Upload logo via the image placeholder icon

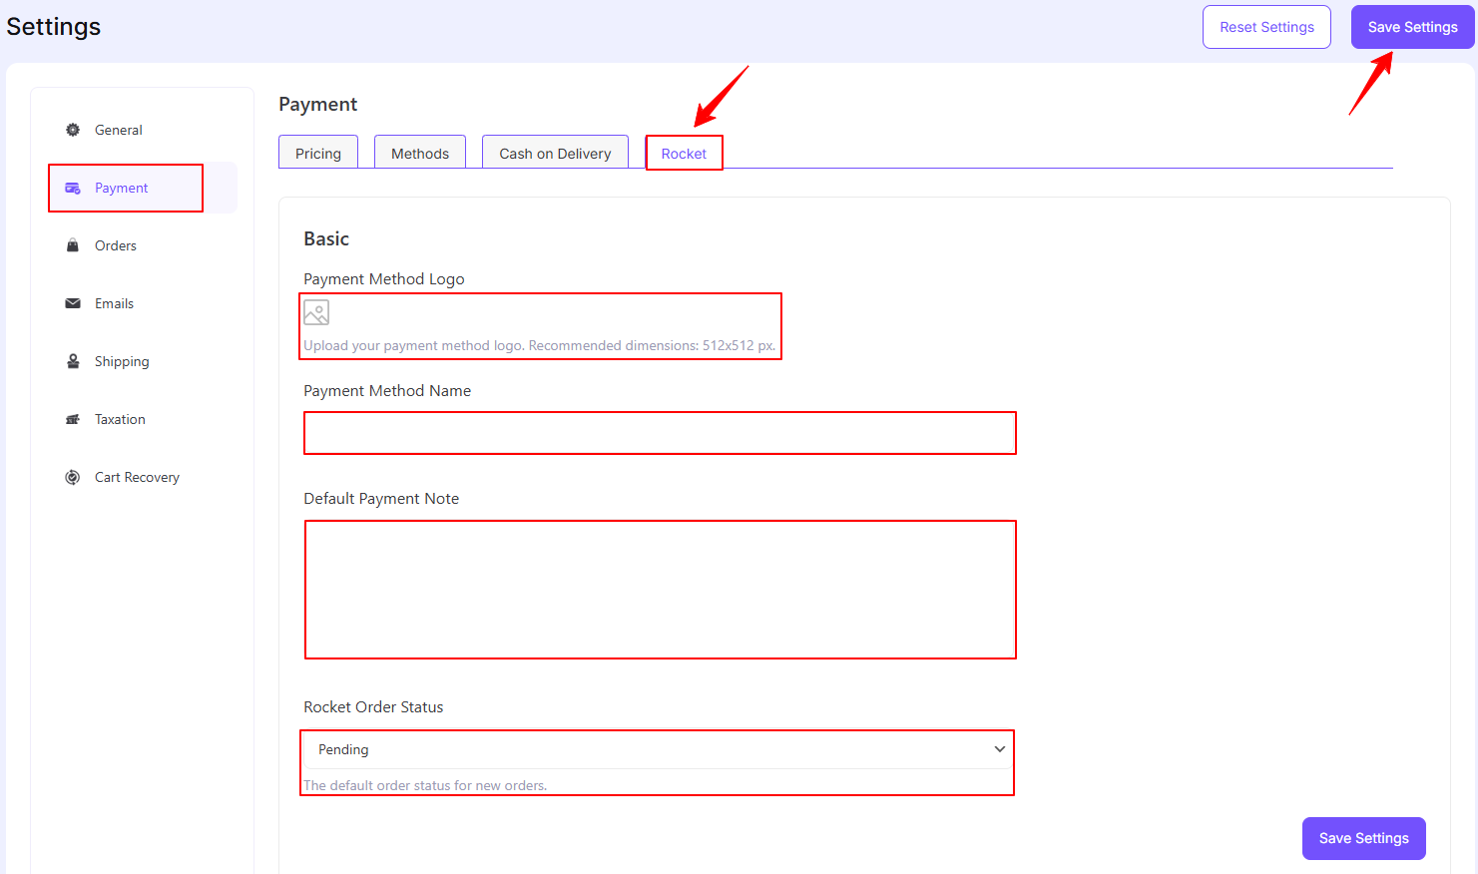[x=316, y=313]
